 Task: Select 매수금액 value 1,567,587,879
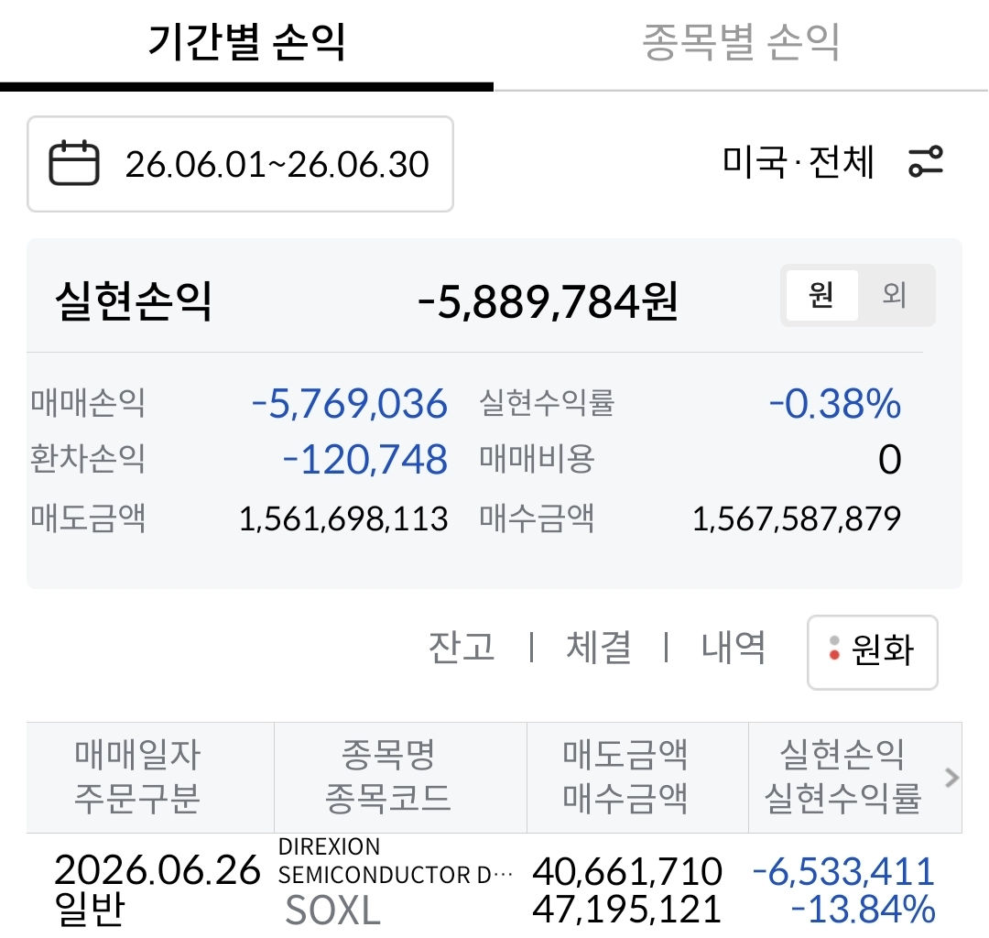tap(797, 519)
